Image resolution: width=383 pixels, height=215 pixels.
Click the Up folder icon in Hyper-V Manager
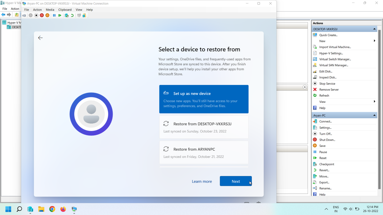pos(17,15)
